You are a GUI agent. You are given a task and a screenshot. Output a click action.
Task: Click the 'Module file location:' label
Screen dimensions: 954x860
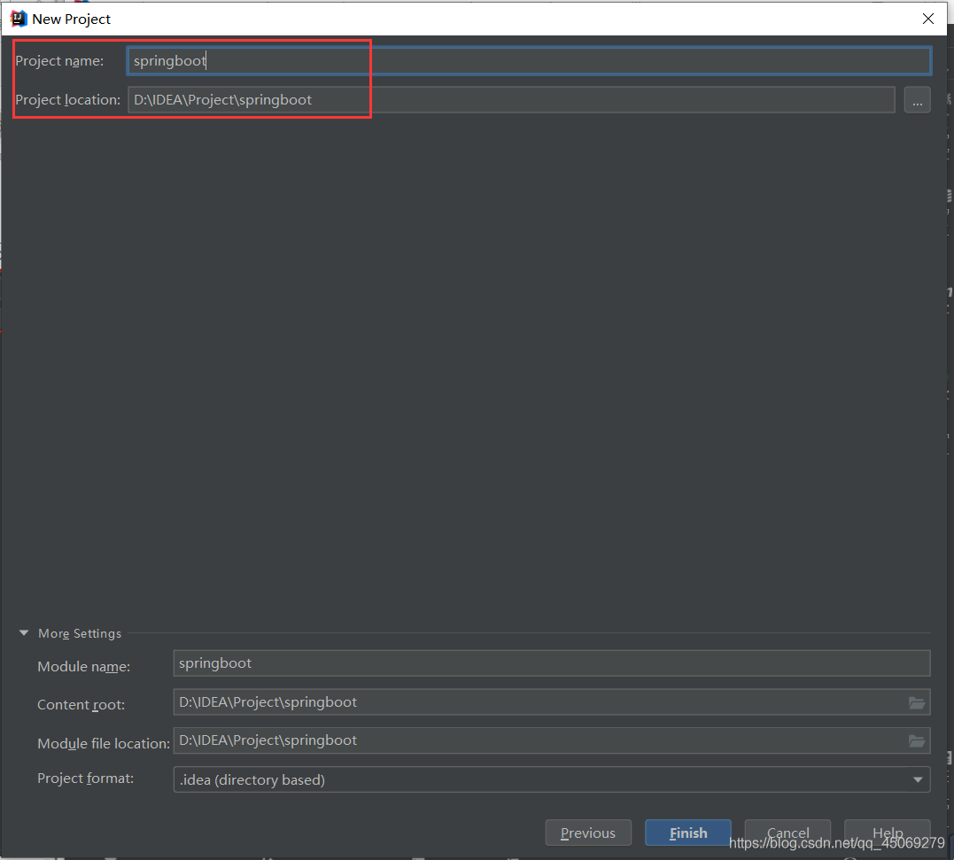coord(104,743)
